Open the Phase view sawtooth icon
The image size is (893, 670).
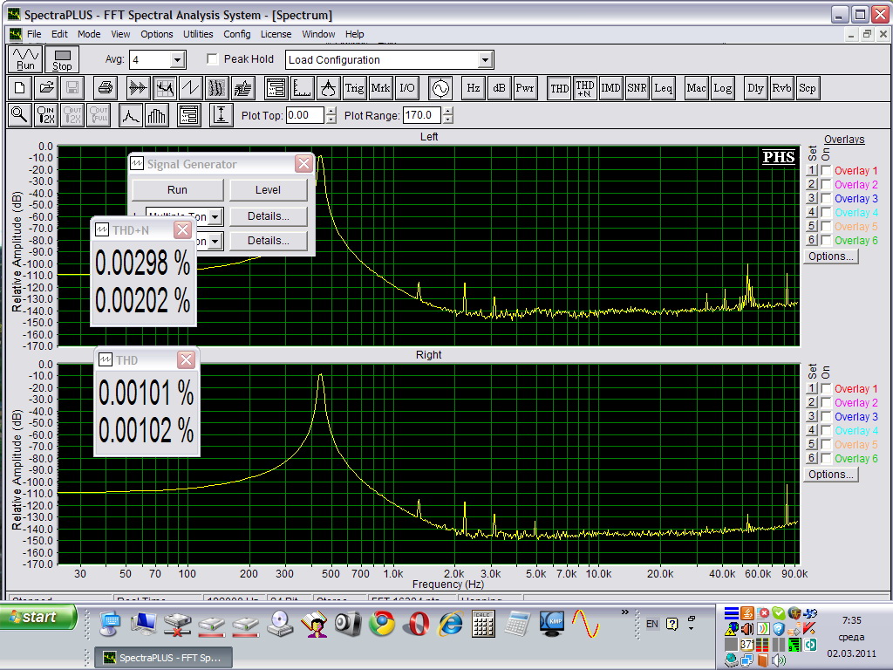coord(190,88)
